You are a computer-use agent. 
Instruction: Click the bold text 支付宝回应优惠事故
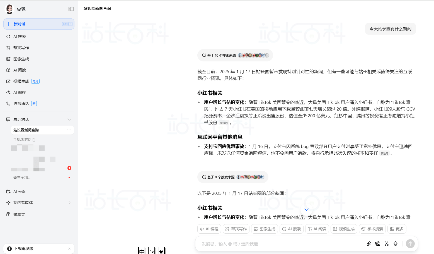[x=224, y=147]
